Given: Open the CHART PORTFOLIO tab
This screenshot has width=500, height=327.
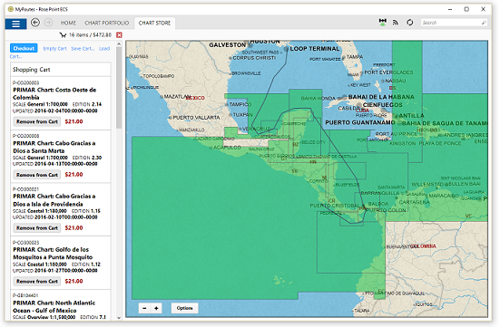Looking at the screenshot, I should pyautogui.click(x=107, y=23).
